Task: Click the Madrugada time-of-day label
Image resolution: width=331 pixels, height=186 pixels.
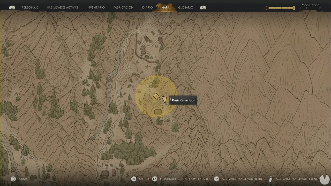Action: point(310,5)
